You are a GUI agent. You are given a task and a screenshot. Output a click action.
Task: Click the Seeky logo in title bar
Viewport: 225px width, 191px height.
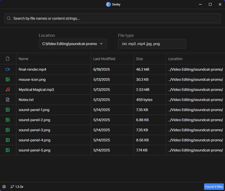tap(108, 4)
